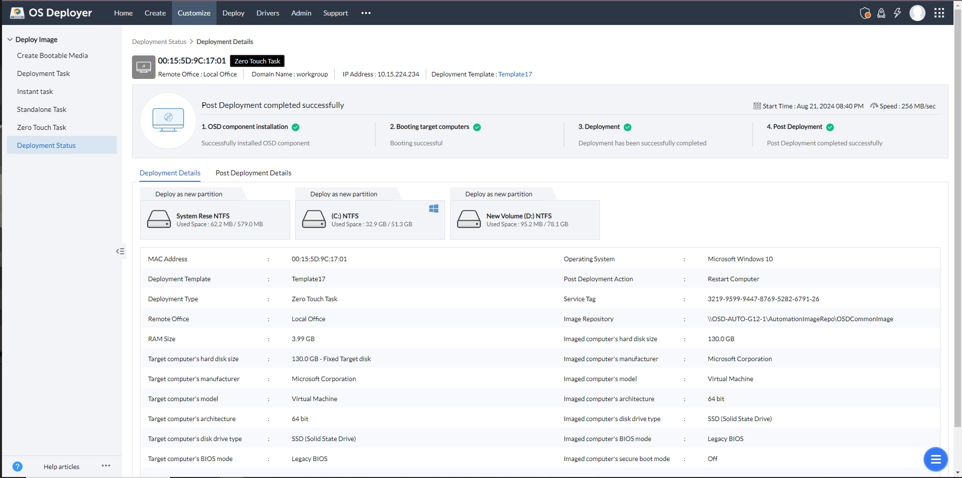Click the Windows logo on C: partition card
This screenshot has width=962, height=478.
(x=433, y=209)
